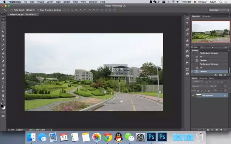Select the Rectangular Marquee tool

[x=3, y=23]
